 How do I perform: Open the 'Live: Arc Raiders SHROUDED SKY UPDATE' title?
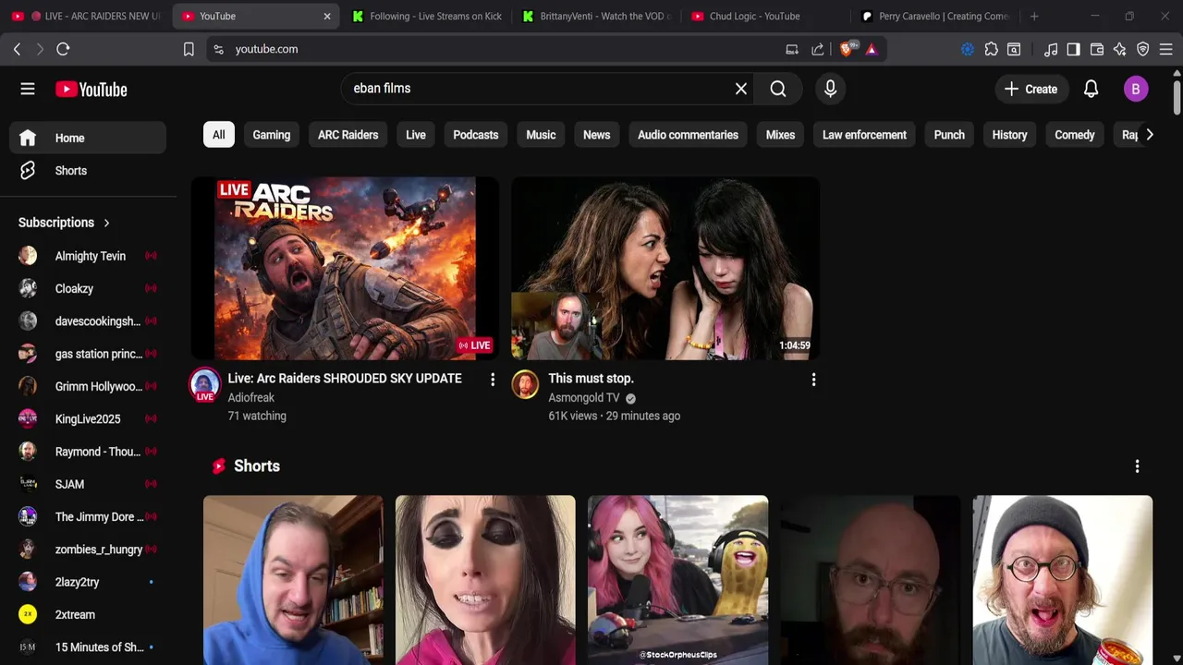tap(345, 379)
